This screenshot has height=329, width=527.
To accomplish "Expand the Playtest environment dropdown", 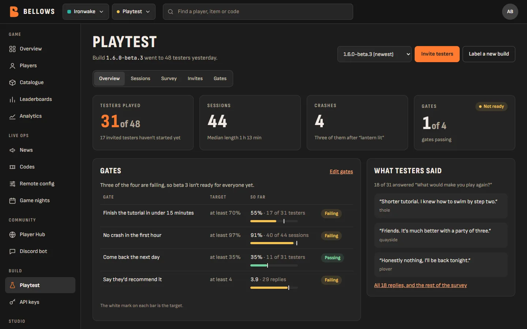I will [134, 12].
